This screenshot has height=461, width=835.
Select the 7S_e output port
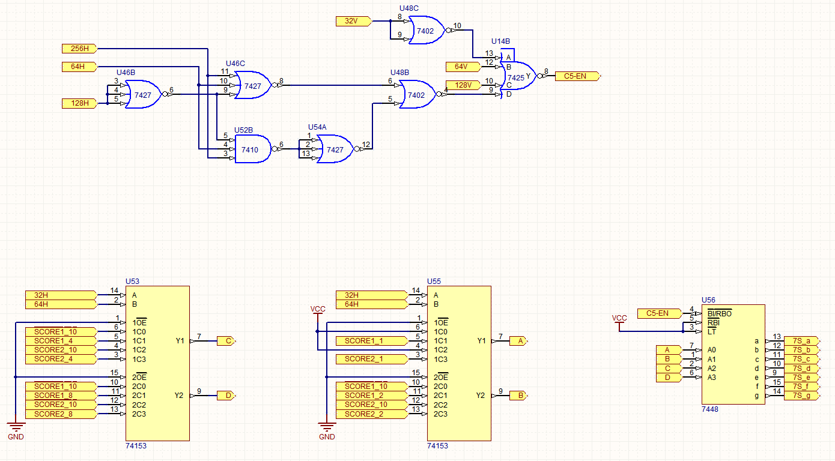click(801, 378)
